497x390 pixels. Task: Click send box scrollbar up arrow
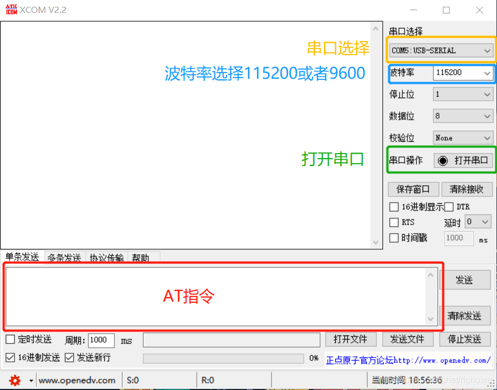(431, 275)
